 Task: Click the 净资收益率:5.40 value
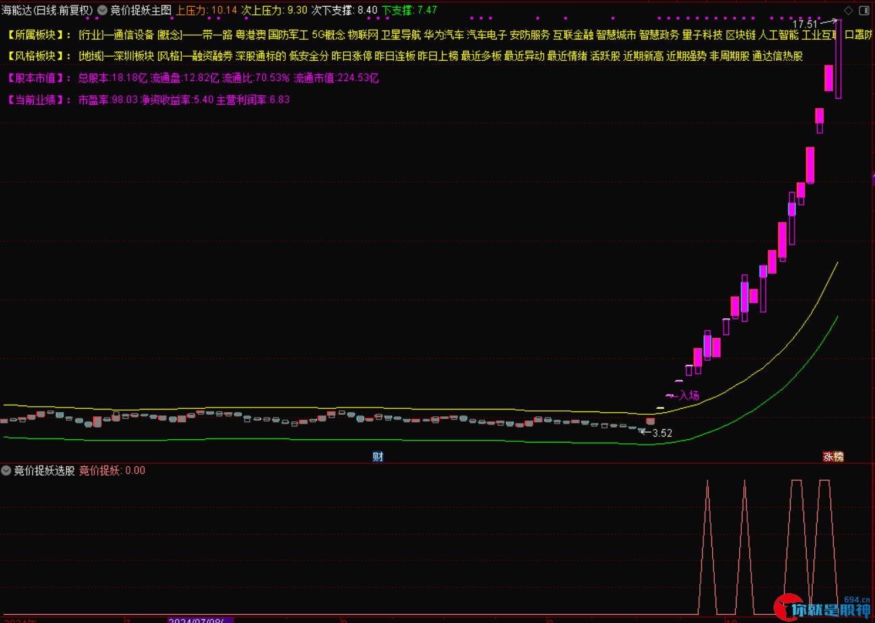[177, 99]
